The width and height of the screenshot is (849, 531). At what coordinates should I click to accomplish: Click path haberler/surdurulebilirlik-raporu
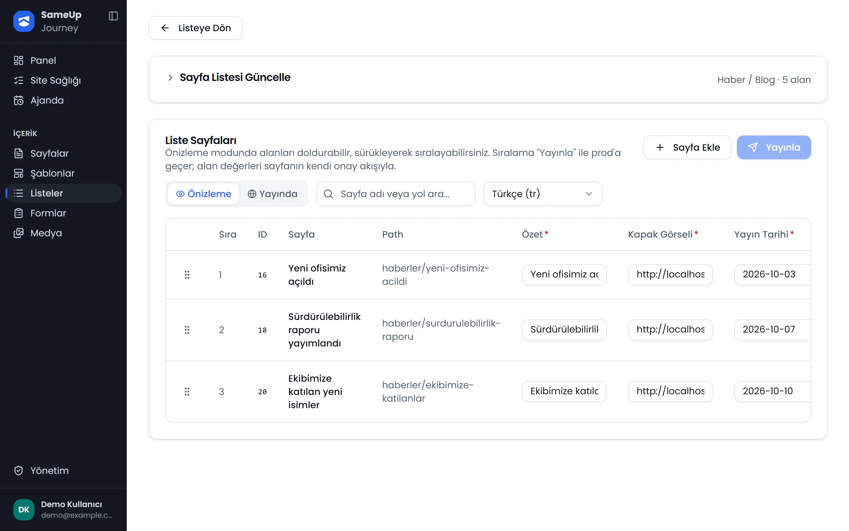[441, 330]
